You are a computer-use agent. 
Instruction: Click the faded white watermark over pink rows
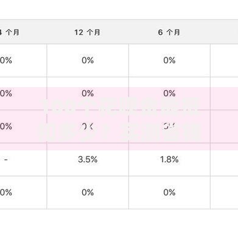coord(120,119)
